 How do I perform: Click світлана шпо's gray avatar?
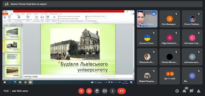192,57
